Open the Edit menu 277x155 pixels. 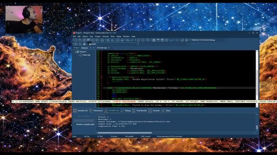point(79,37)
